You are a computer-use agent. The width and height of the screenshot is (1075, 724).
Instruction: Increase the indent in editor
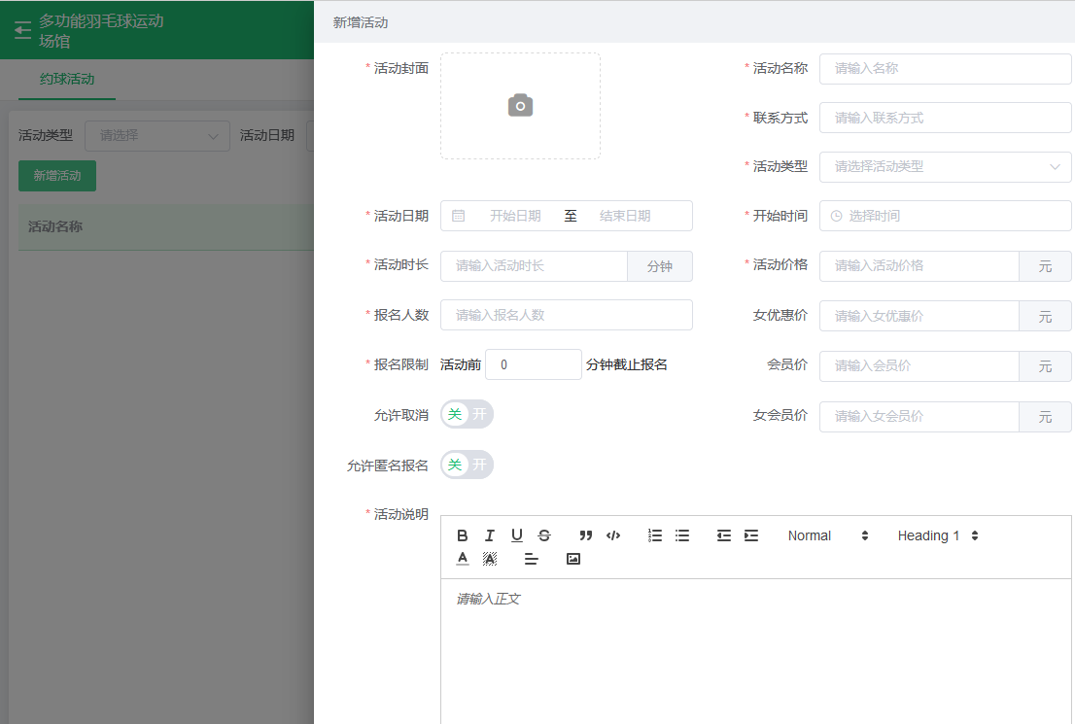751,535
